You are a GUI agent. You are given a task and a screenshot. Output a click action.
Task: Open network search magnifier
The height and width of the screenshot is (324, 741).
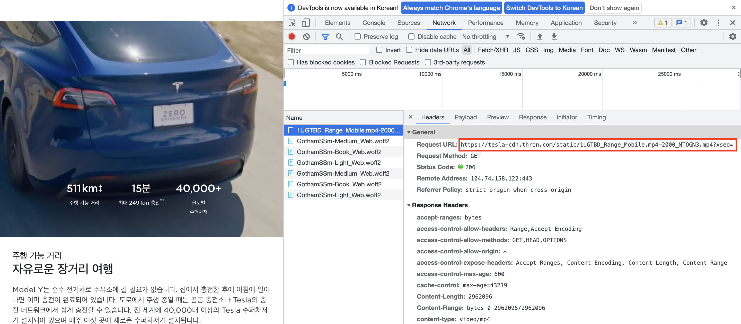339,36
